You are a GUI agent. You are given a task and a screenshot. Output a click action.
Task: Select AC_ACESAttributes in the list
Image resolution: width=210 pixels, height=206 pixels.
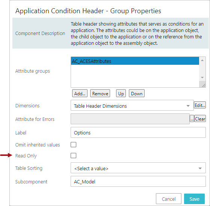135,61
